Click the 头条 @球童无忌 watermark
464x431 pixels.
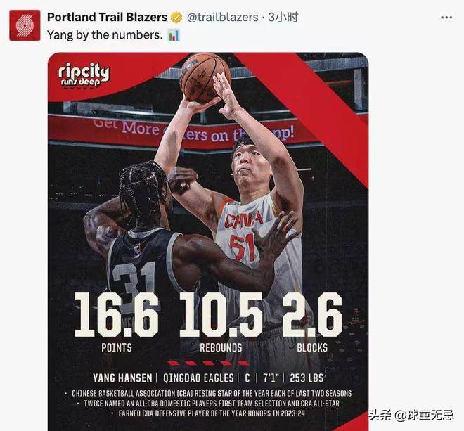(411, 415)
